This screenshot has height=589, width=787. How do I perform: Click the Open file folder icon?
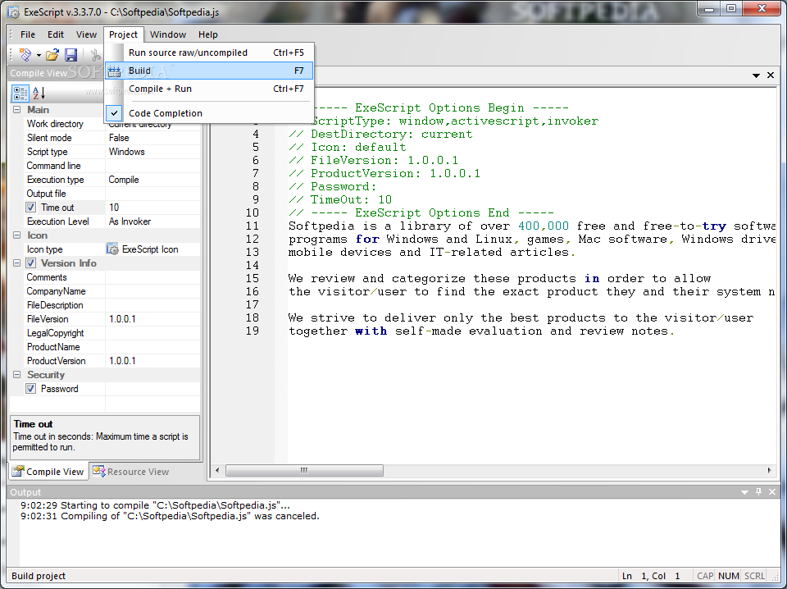tap(52, 54)
